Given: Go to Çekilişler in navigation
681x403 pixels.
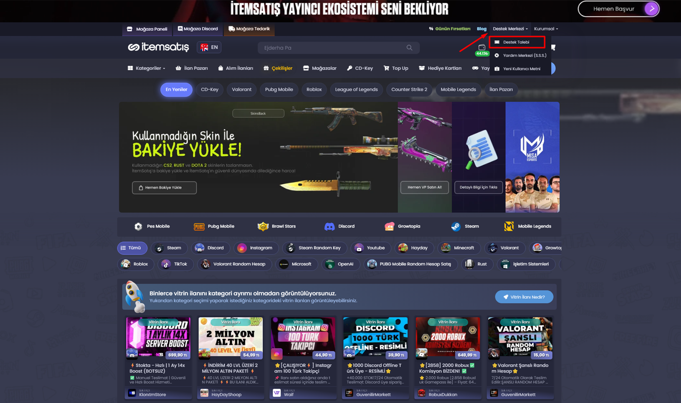Looking at the screenshot, I should pos(278,68).
